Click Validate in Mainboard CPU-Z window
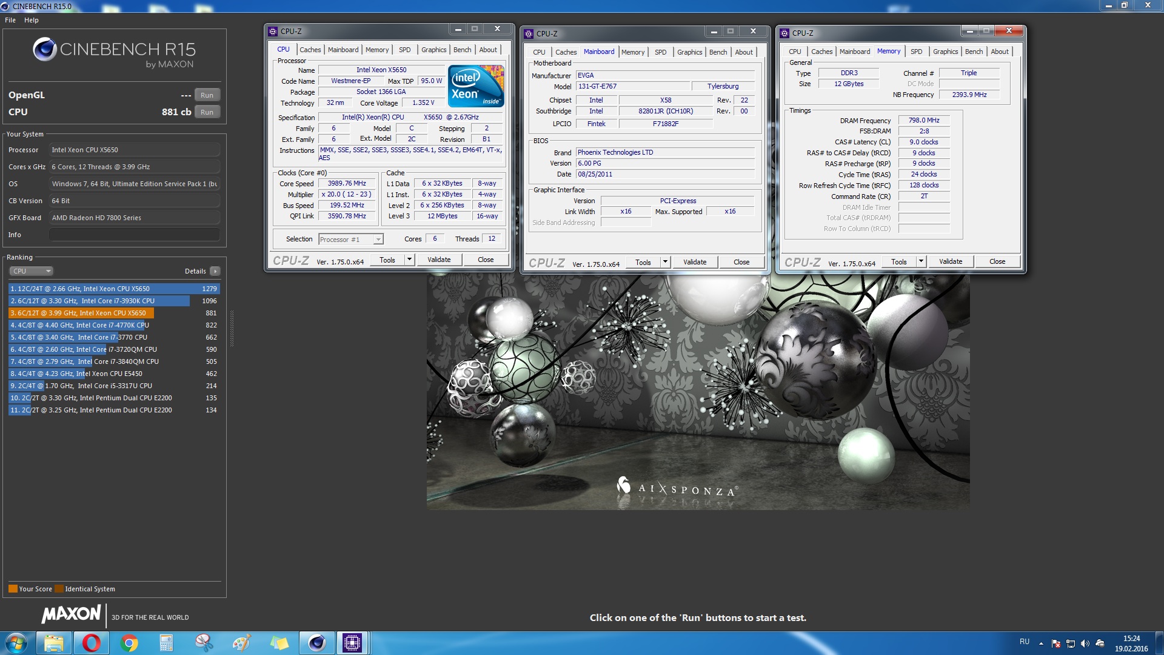1164x655 pixels. [x=695, y=262]
